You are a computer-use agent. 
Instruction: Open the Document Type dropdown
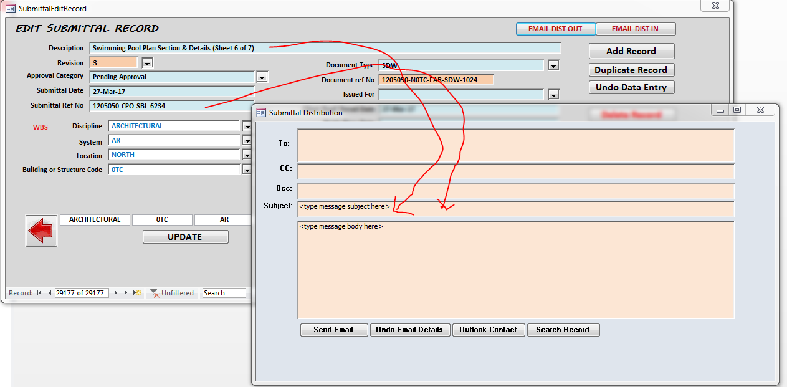553,65
